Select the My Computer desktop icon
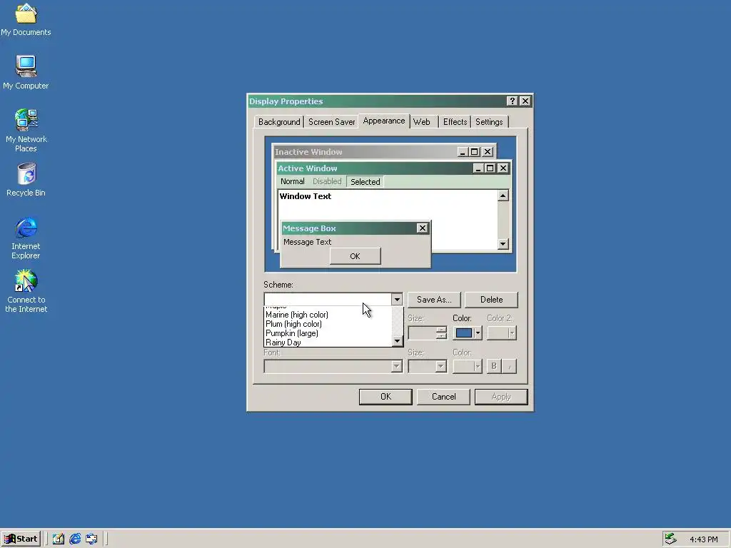 point(26,72)
